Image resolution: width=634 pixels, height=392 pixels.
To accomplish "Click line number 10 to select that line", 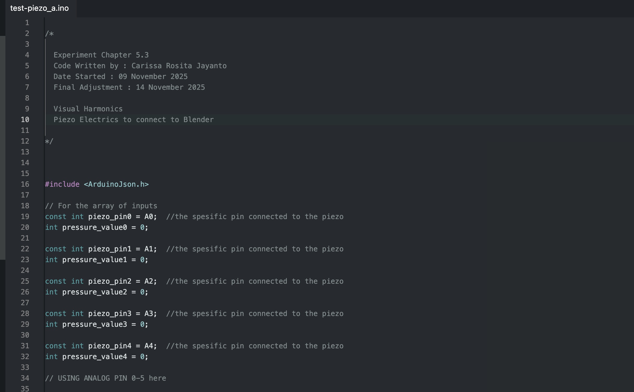I will click(25, 119).
